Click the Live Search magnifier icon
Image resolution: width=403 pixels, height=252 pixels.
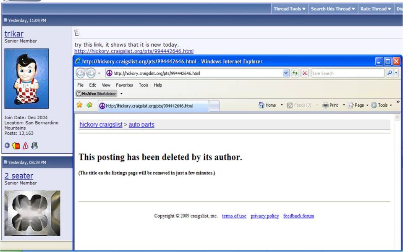[390, 73]
